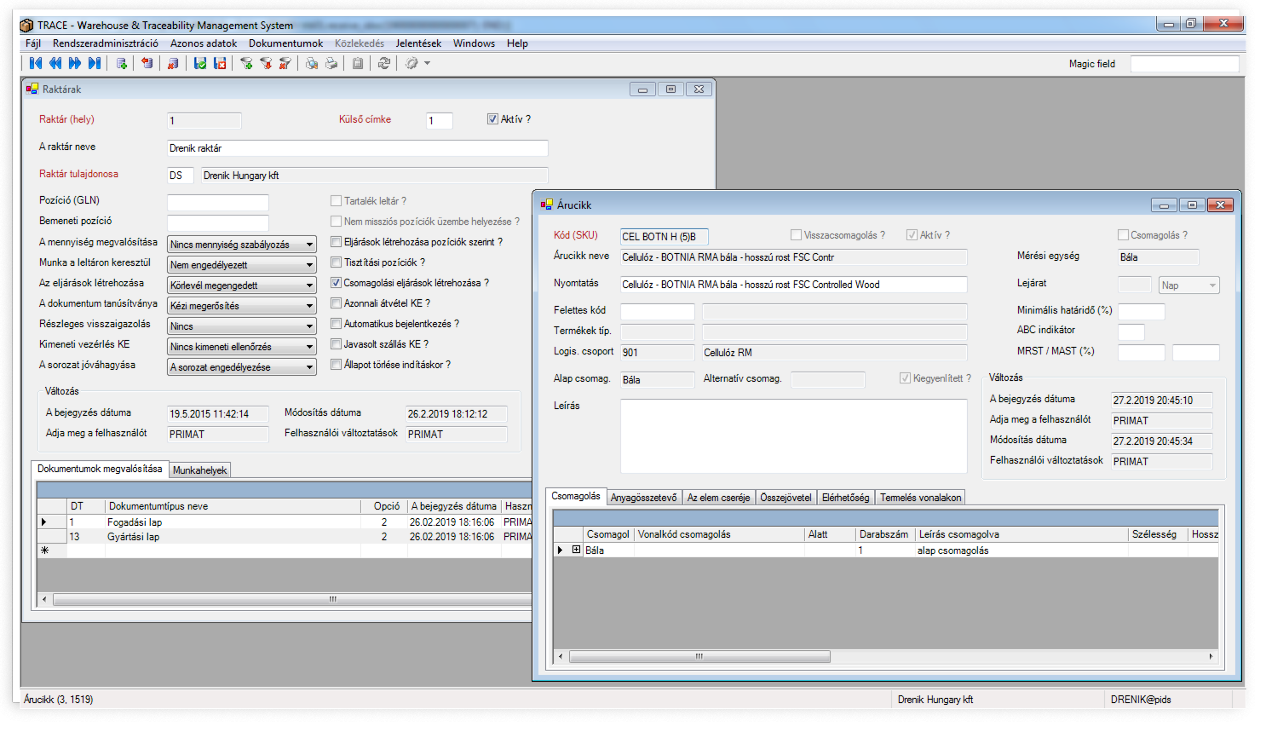Screen dimensions: 1266x732
Task: Switch to the 'Az elem cseréje' tab
Action: tap(719, 497)
